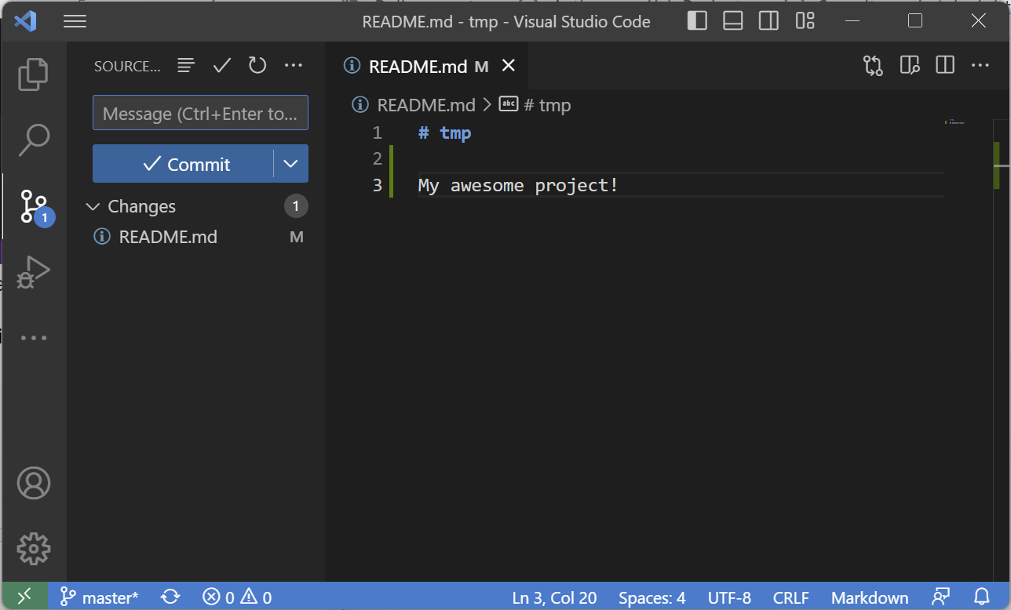Screen dimensions: 1011x610
Task: Click the '# tmp' heading on line 1
Action: pos(445,133)
